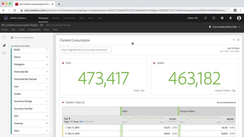
Task: Collapse the Content Consumption panel chevron
Action: [x=234, y=40]
